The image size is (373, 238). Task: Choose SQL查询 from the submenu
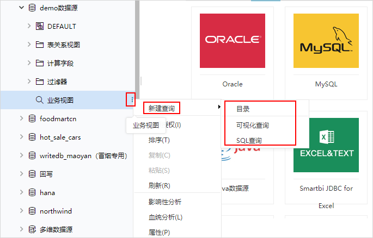(x=249, y=141)
